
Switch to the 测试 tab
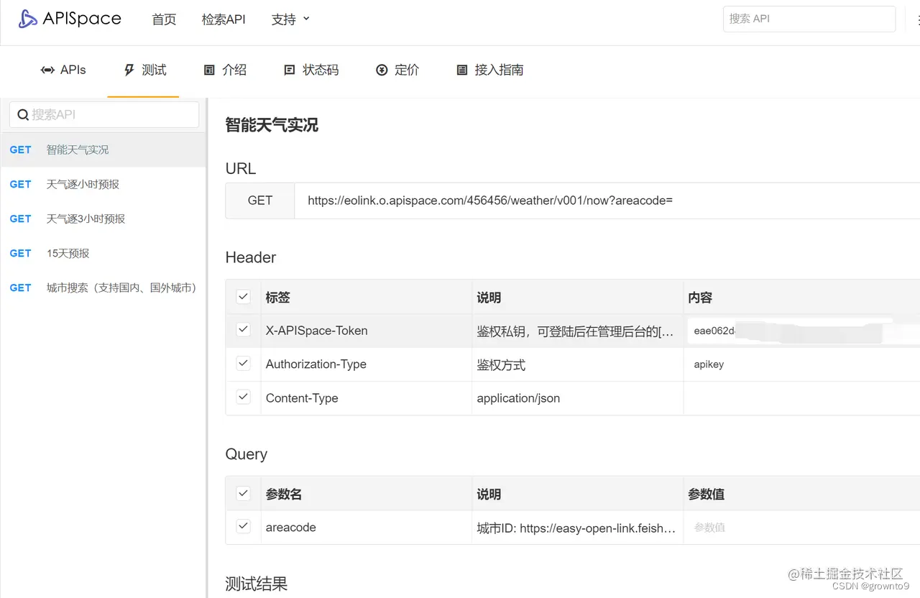pyautogui.click(x=145, y=70)
